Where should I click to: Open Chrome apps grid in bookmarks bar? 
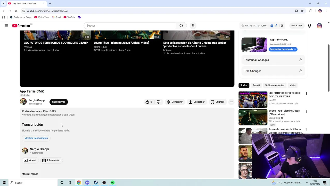tap(3, 17)
